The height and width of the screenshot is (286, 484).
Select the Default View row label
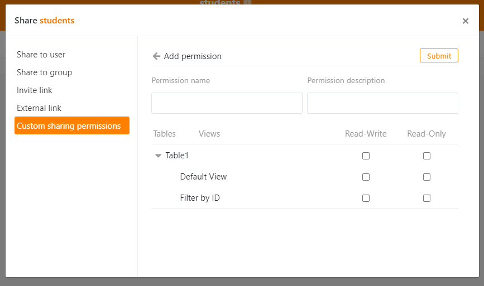pos(203,177)
